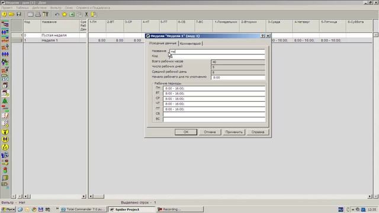
Task: Select the Пустая неделя row
Action: tap(54, 35)
